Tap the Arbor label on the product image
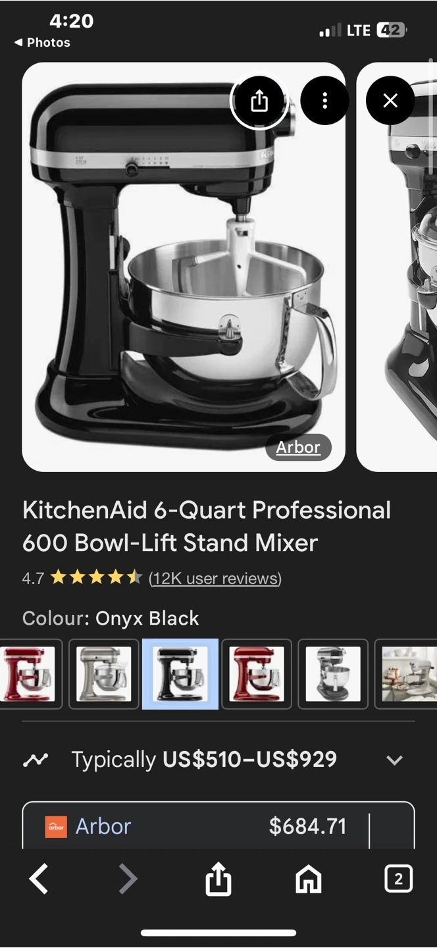Image resolution: width=437 pixels, height=948 pixels. [298, 448]
